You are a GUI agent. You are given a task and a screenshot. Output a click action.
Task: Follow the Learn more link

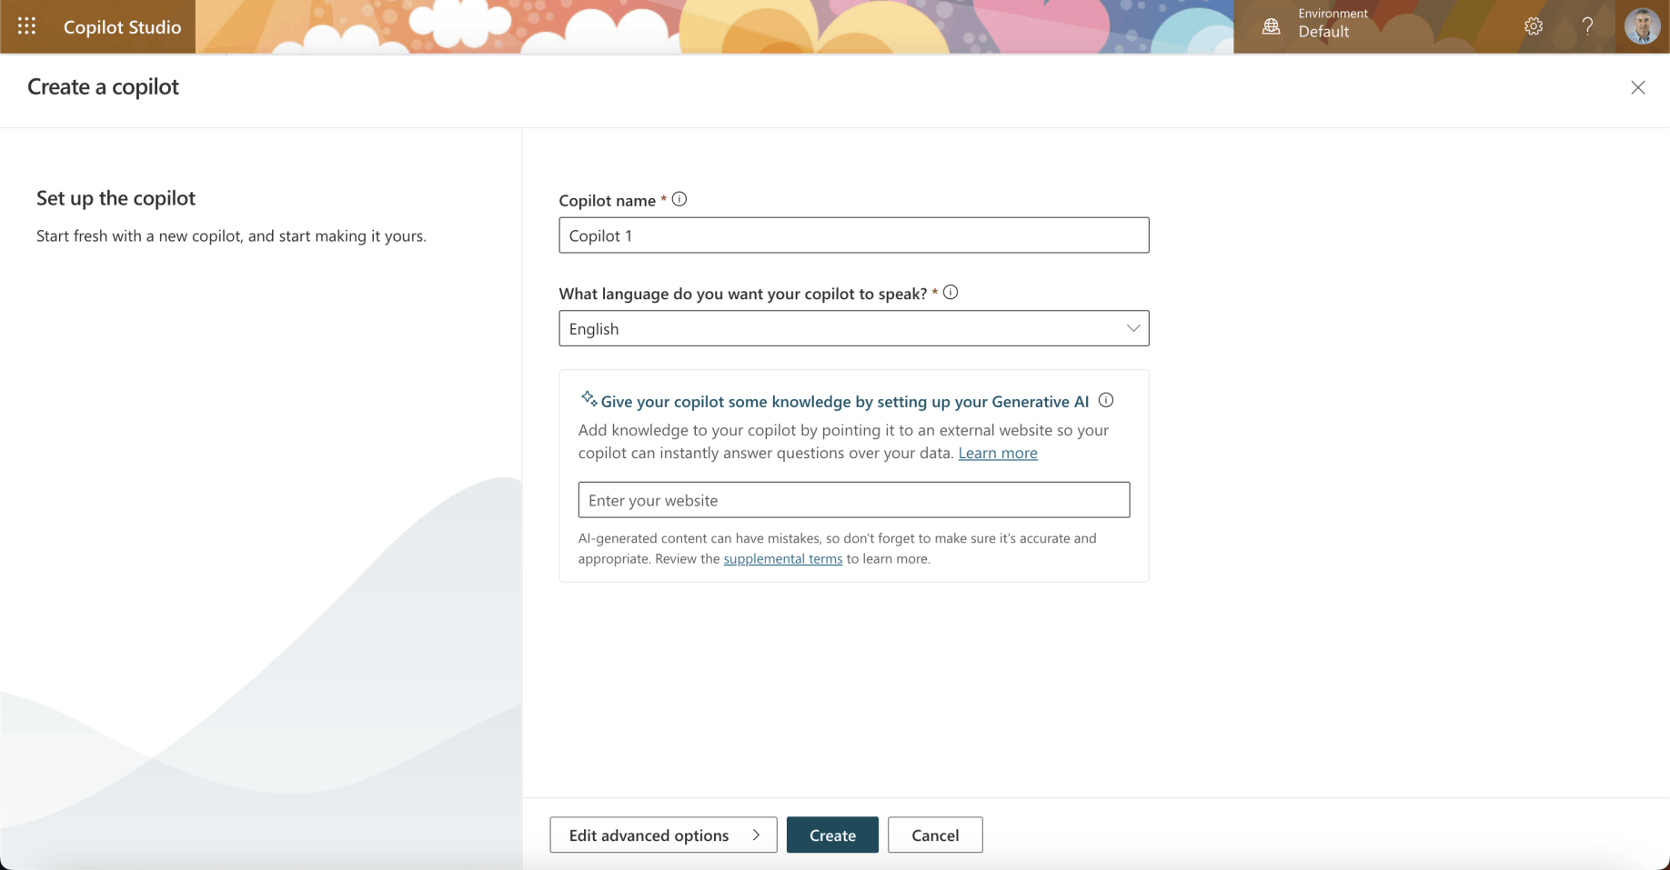(998, 453)
